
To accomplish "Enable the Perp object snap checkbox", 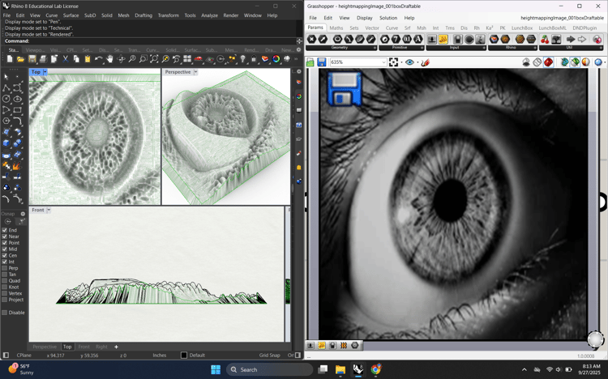I will pyautogui.click(x=5, y=268).
